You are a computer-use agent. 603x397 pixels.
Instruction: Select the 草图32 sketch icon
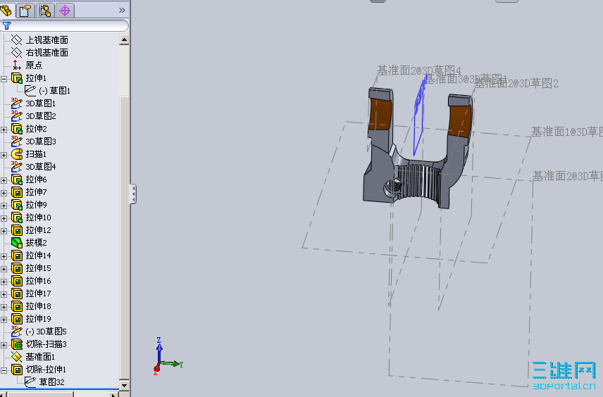pos(30,382)
